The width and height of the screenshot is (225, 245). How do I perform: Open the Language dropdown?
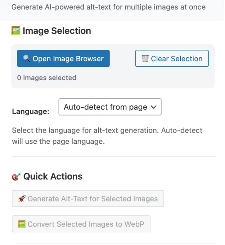(x=109, y=107)
